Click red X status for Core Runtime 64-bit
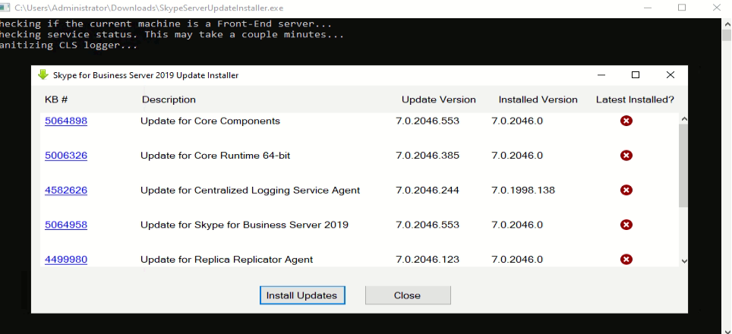This screenshot has height=334, width=732. point(626,156)
